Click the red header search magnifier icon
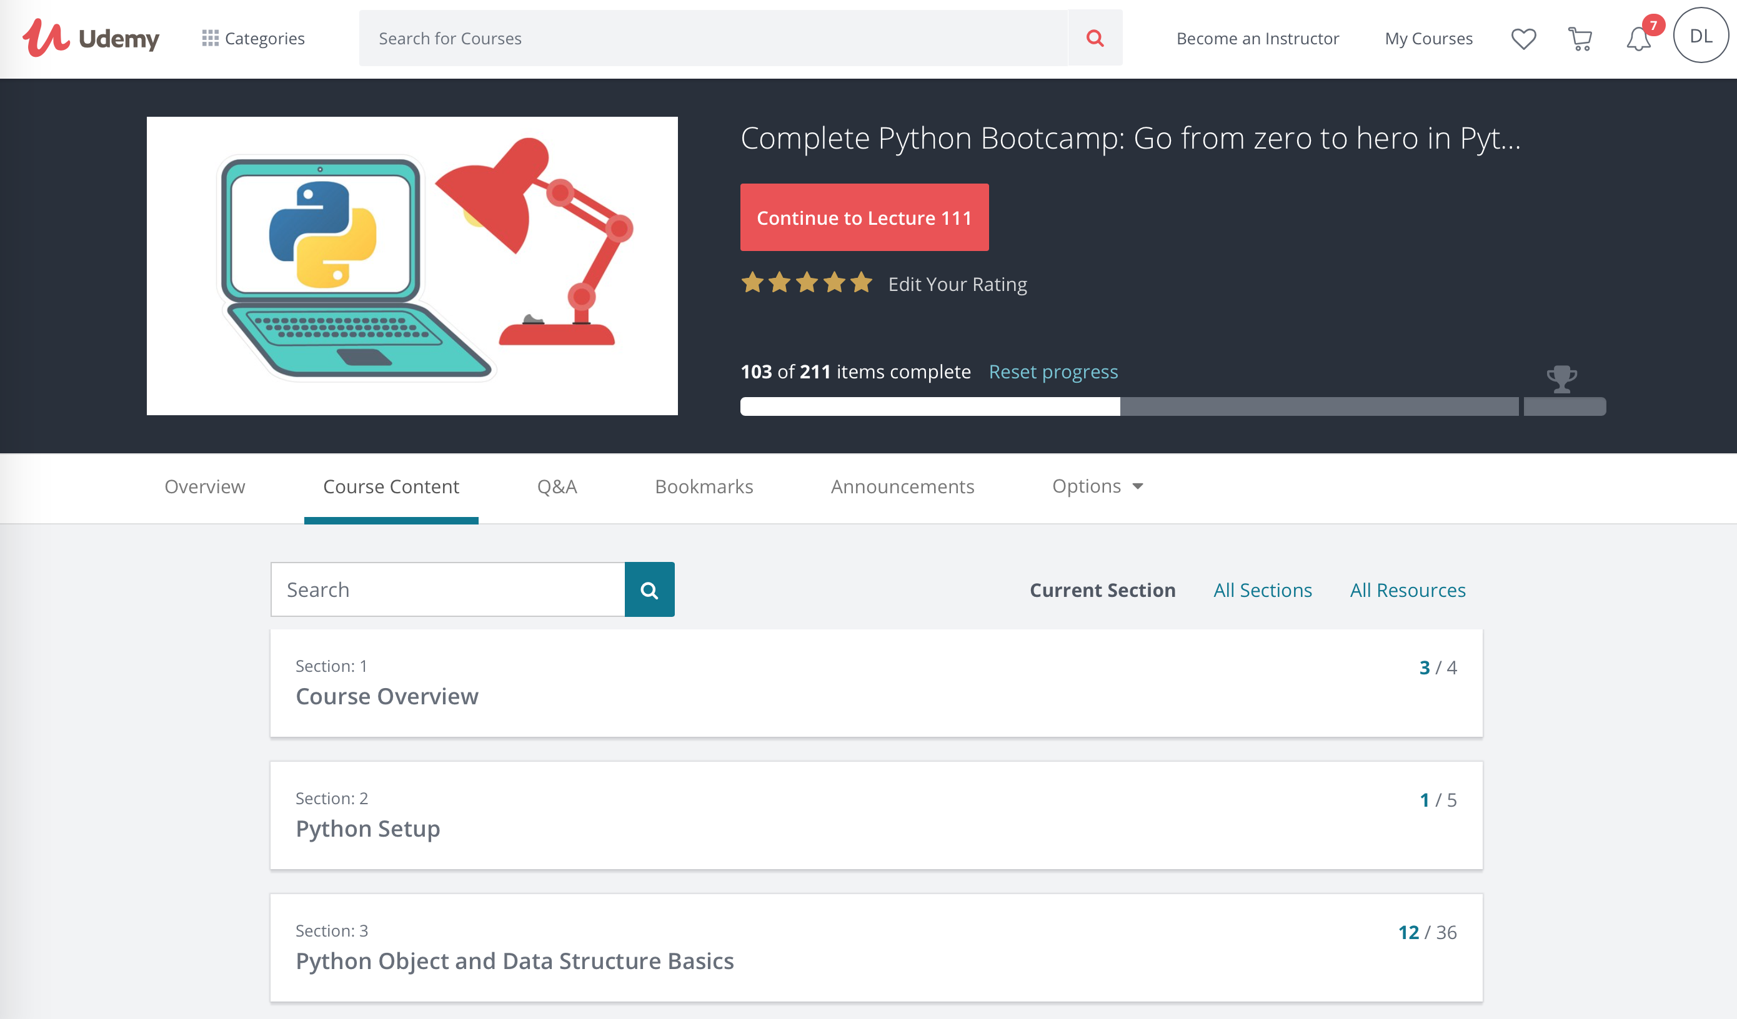The image size is (1737, 1019). tap(1095, 38)
